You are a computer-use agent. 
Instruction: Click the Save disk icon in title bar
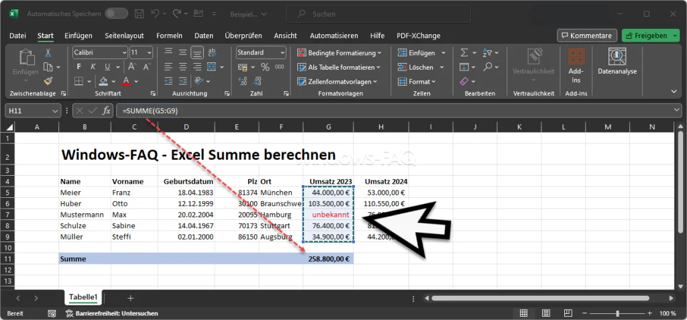139,14
